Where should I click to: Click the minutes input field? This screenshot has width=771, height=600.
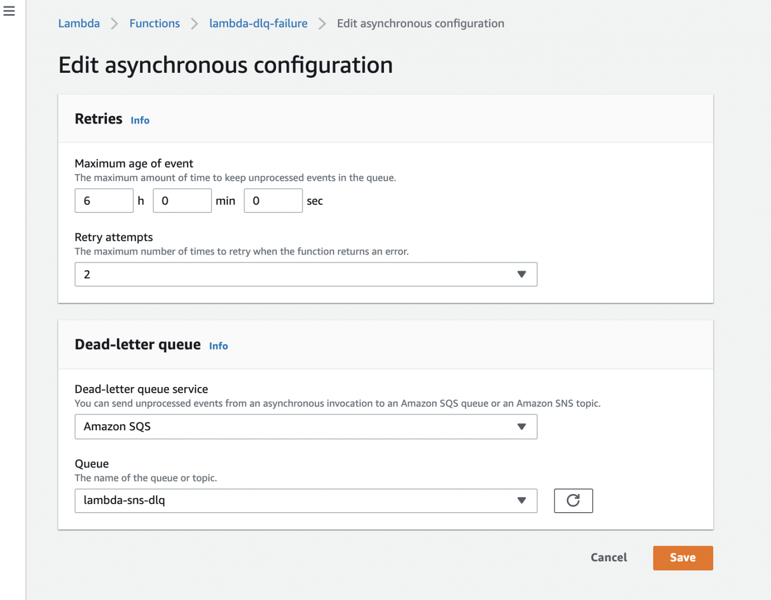coord(182,200)
